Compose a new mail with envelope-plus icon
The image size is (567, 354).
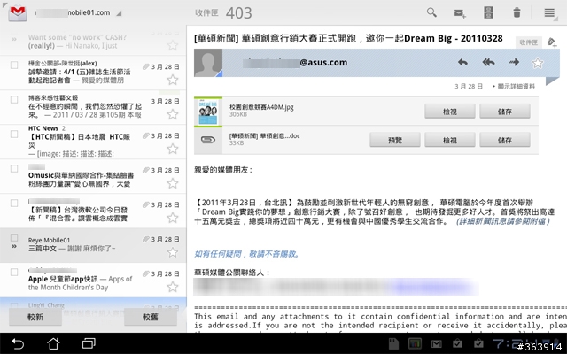pyautogui.click(x=460, y=13)
